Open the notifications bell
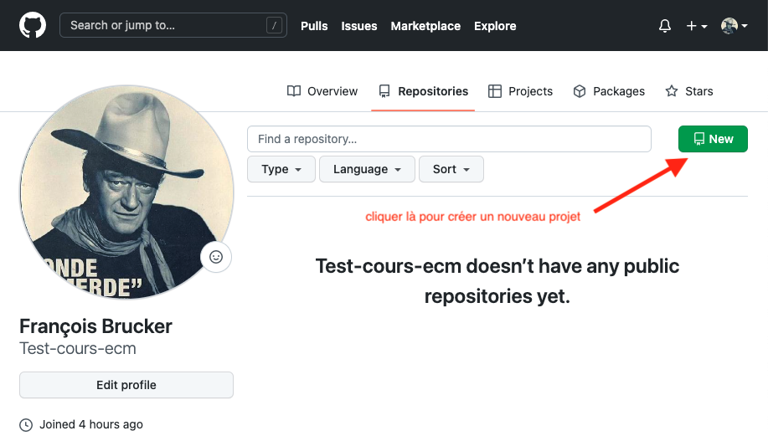The height and width of the screenshot is (441, 768). click(x=665, y=26)
